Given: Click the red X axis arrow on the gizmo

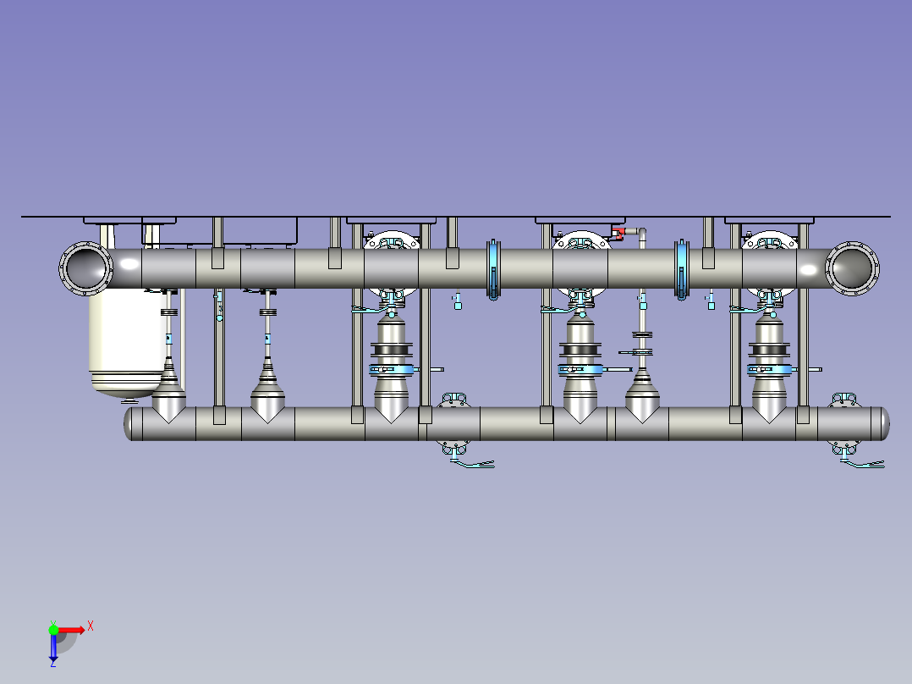Looking at the screenshot, I should click(x=72, y=630).
